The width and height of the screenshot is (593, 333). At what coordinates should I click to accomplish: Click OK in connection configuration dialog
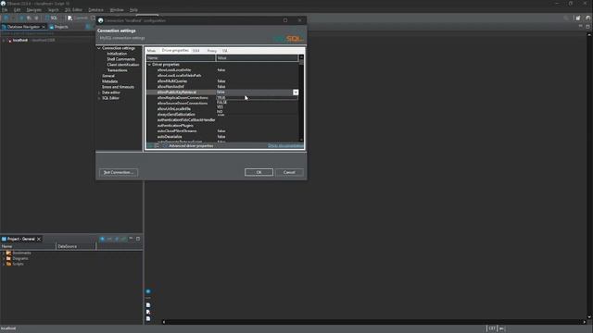pyautogui.click(x=259, y=172)
